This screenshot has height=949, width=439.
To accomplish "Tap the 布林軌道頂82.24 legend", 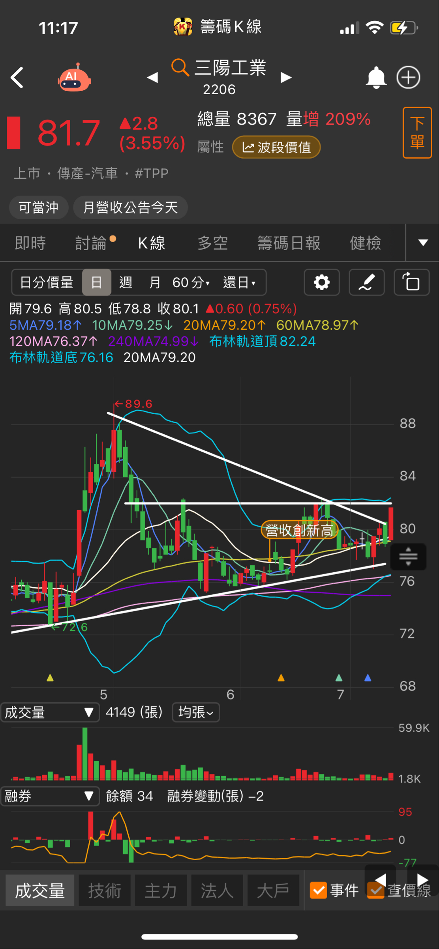I will tap(263, 341).
